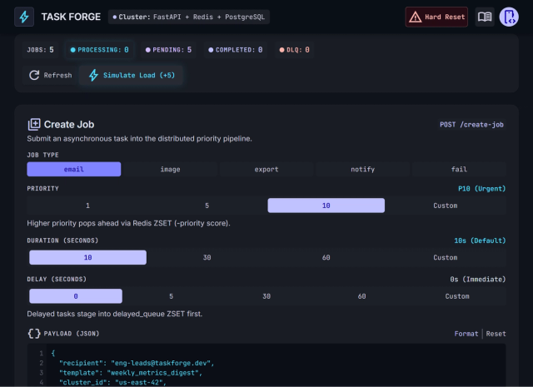This screenshot has height=387, width=533.
Task: Set priority to 1
Action: point(87,206)
